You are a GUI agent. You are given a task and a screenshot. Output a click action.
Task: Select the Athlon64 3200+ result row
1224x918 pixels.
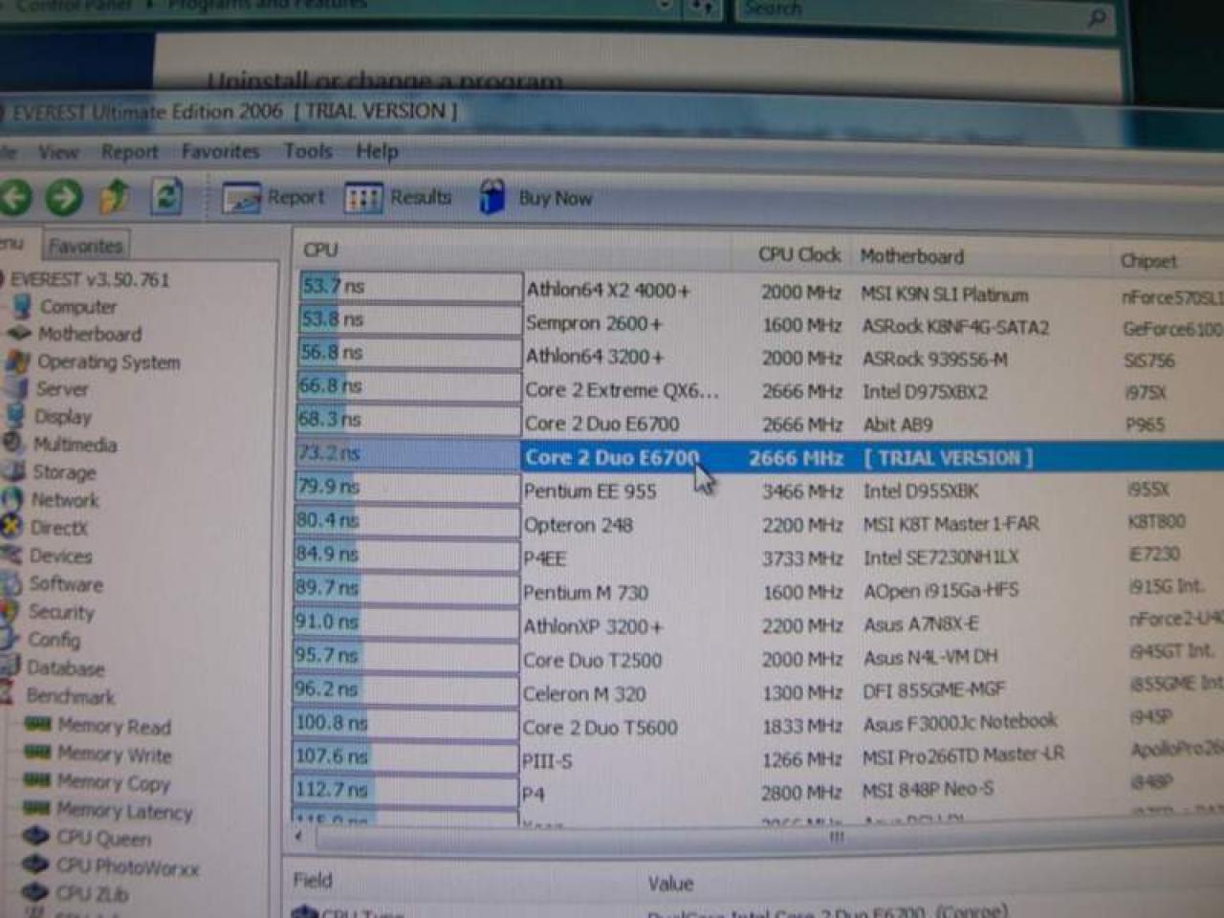[759, 356]
